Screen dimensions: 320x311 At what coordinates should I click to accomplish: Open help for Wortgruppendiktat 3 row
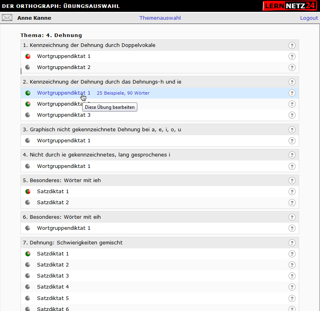click(x=292, y=115)
